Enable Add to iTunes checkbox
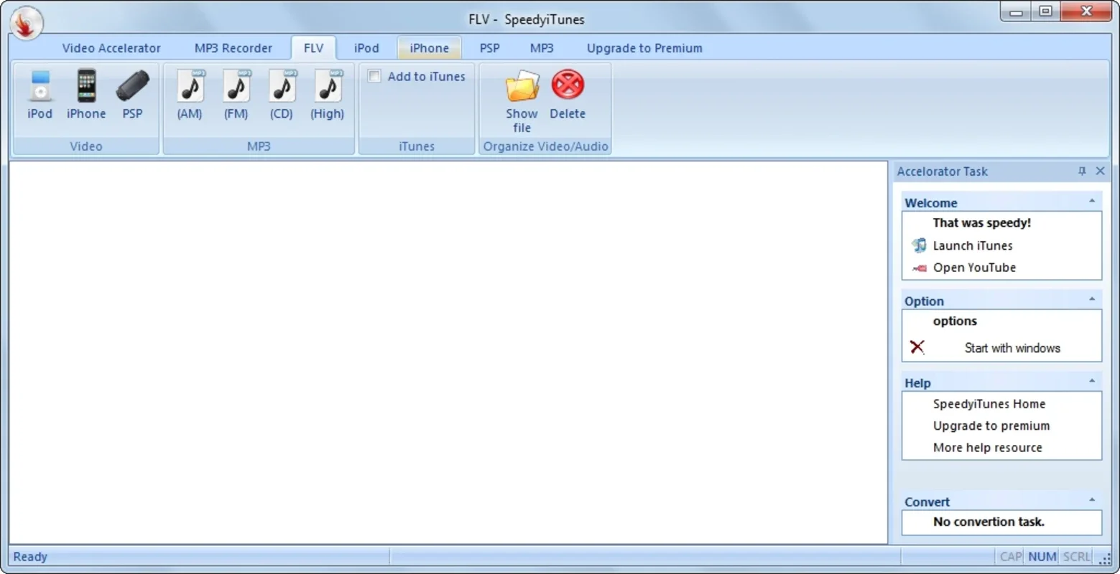 point(374,76)
